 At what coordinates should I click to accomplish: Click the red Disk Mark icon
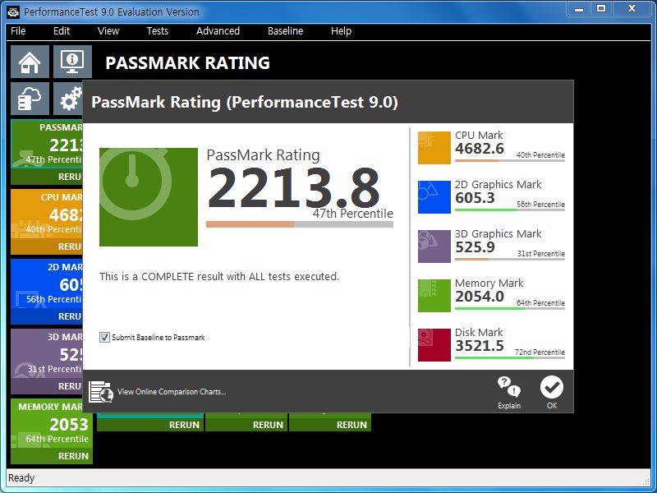click(x=434, y=344)
